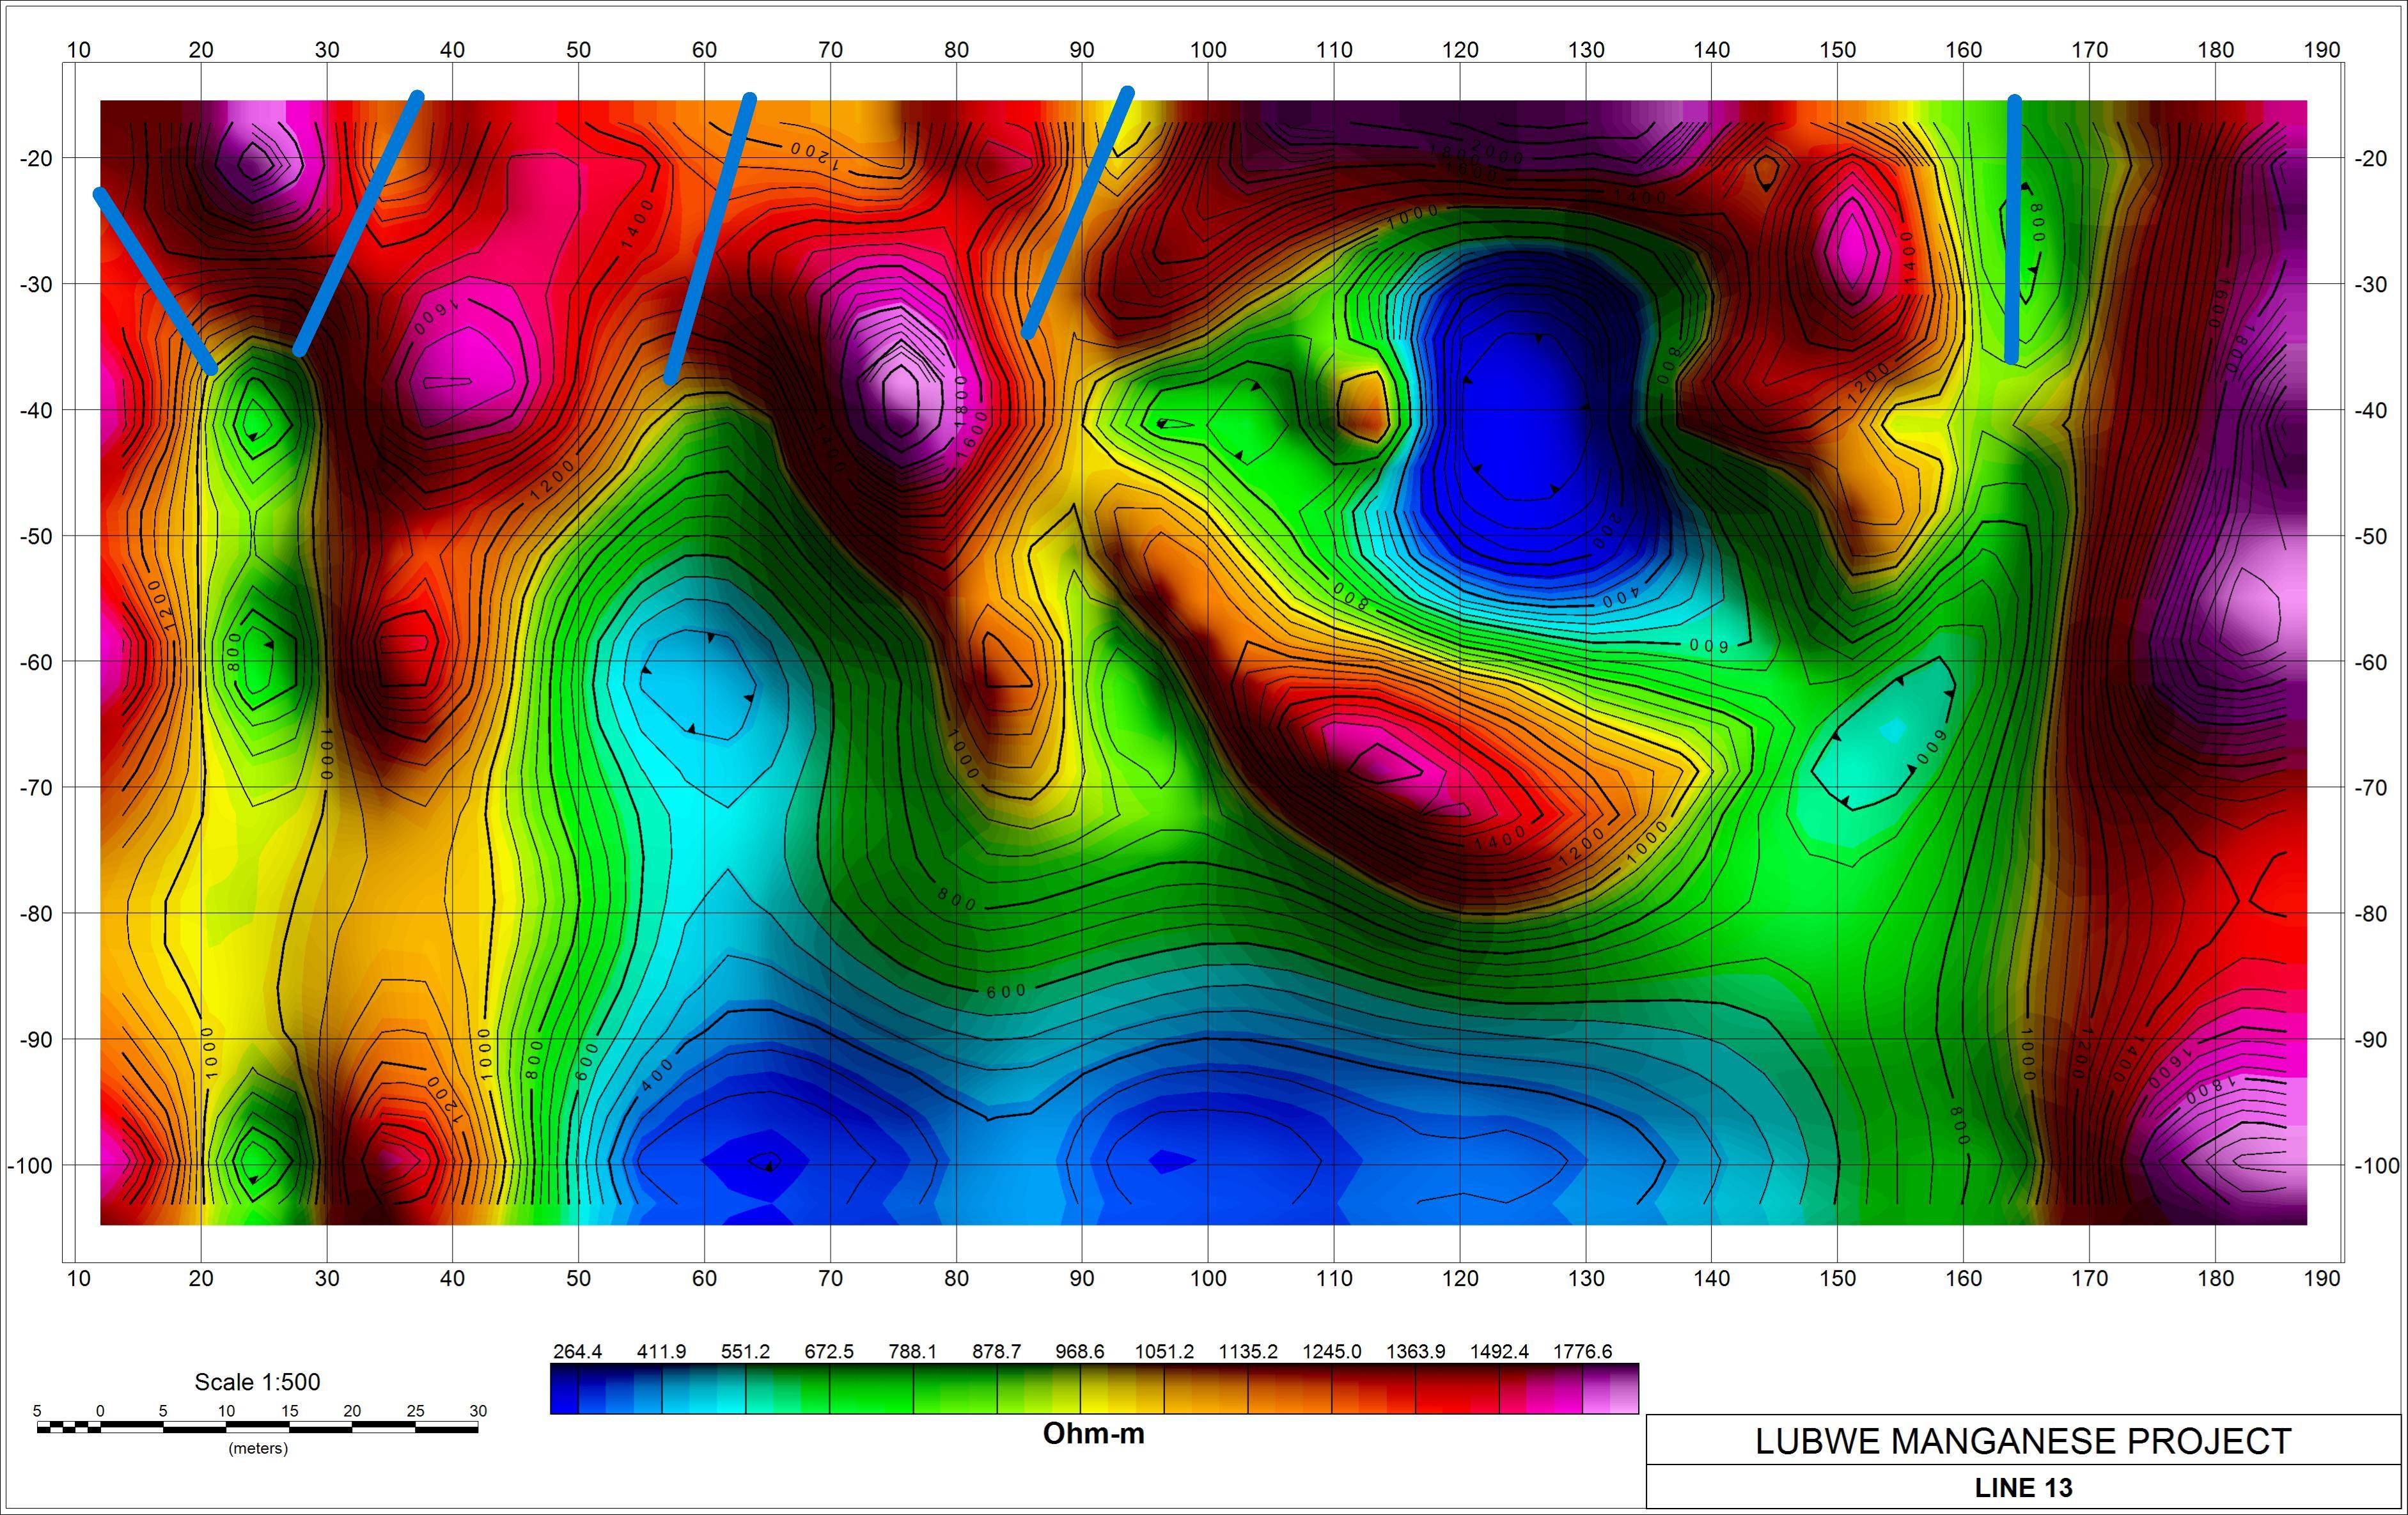Click the 30 label on scale bar

[478, 1411]
